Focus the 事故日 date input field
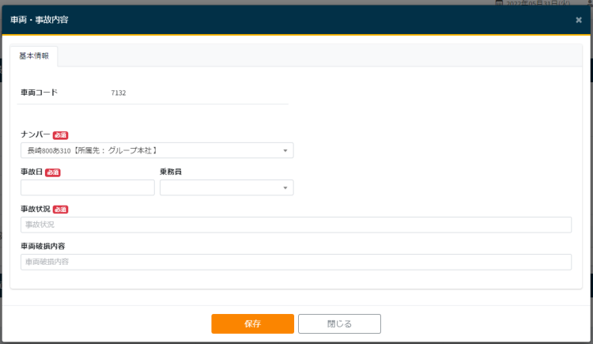This screenshot has width=593, height=344. pyautogui.click(x=88, y=187)
